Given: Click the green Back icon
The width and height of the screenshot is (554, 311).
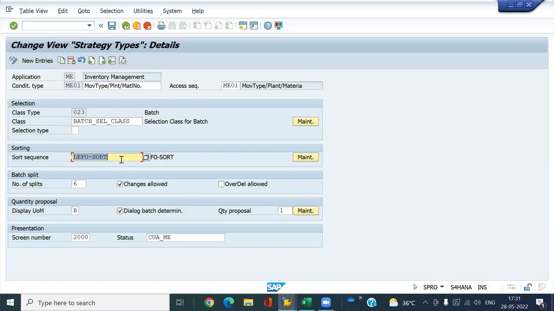Looking at the screenshot, I should (x=126, y=26).
